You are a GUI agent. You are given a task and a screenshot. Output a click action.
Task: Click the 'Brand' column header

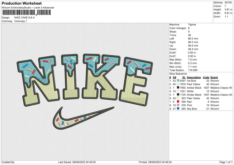(x=214, y=77)
